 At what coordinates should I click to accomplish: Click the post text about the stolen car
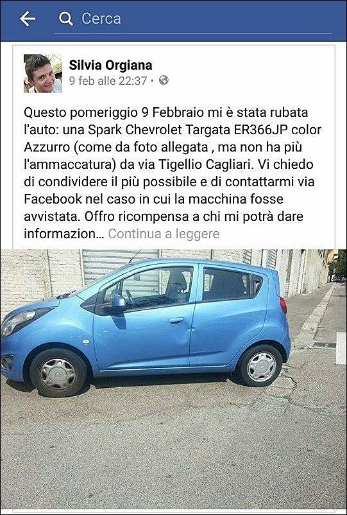coord(171,173)
